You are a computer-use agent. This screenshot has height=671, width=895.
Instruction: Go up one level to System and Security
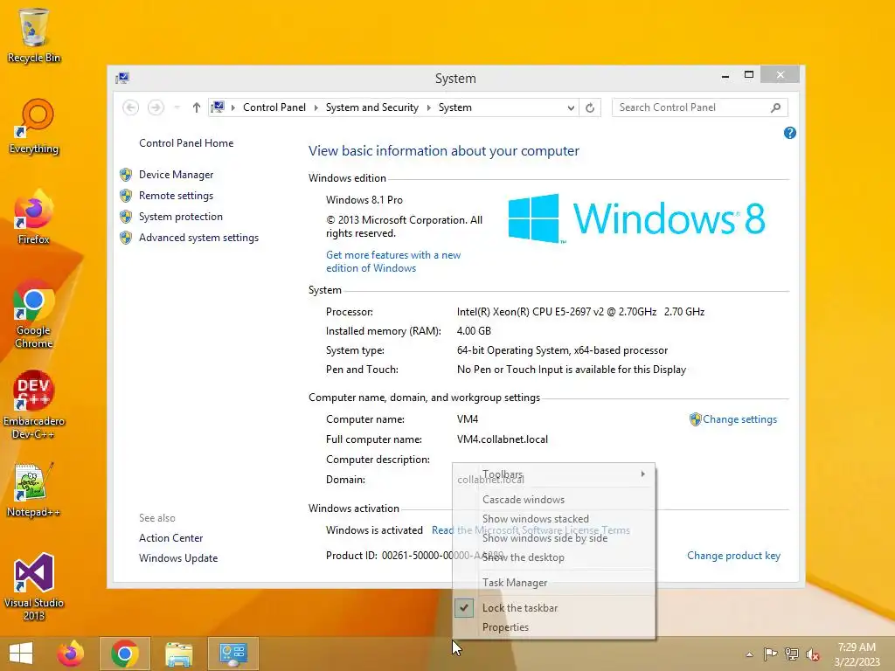[197, 107]
